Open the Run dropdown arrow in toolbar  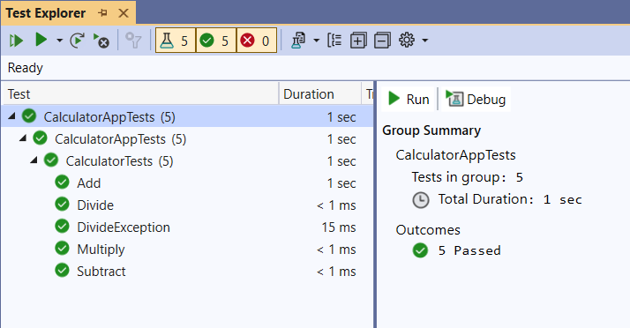pyautogui.click(x=59, y=41)
